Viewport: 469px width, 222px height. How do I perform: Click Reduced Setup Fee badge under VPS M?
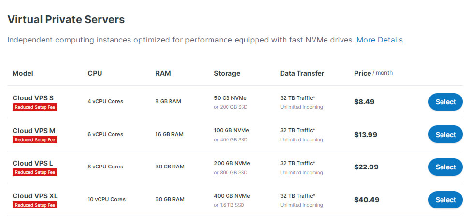tap(35, 139)
